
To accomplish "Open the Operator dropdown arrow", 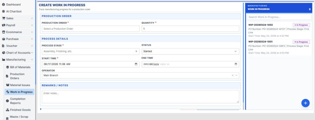I will coord(237,75).
